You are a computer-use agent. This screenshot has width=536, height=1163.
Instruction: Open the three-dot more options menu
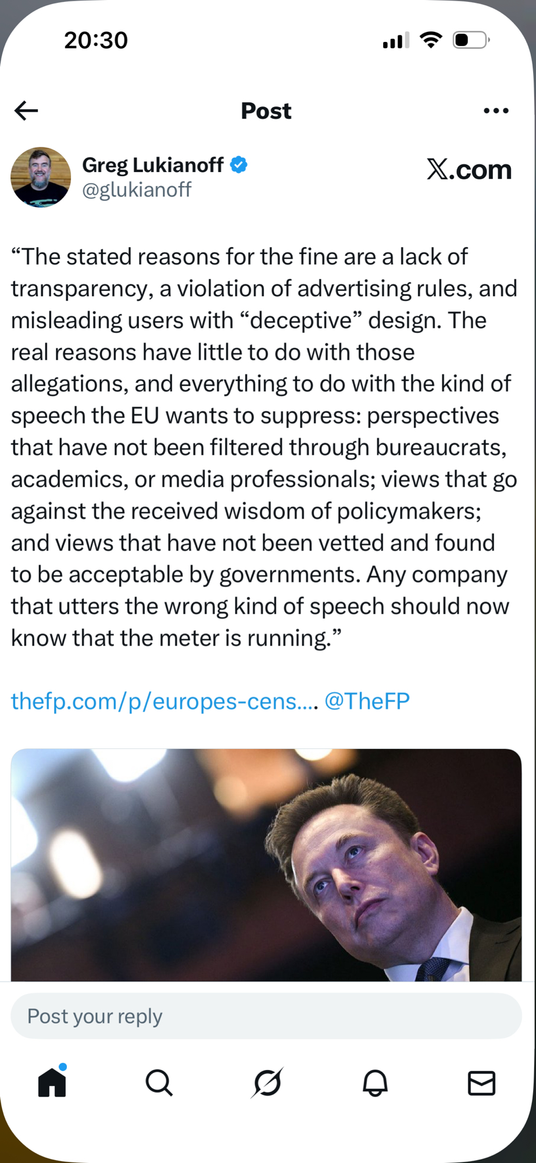click(496, 110)
